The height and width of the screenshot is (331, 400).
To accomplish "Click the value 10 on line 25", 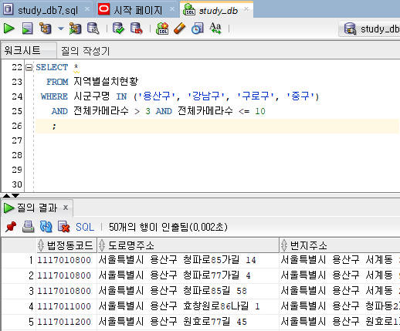I will (260, 111).
